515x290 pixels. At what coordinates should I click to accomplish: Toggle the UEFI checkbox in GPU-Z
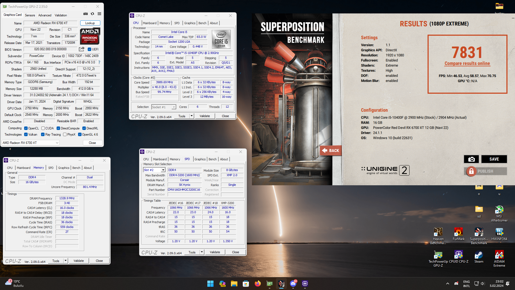(90, 49)
